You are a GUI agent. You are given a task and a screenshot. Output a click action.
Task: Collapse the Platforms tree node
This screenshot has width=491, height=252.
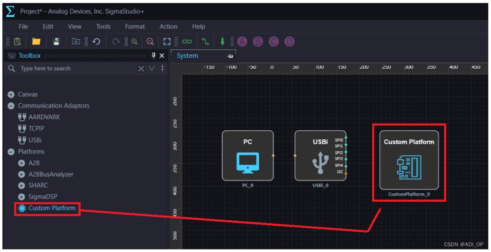(11, 152)
